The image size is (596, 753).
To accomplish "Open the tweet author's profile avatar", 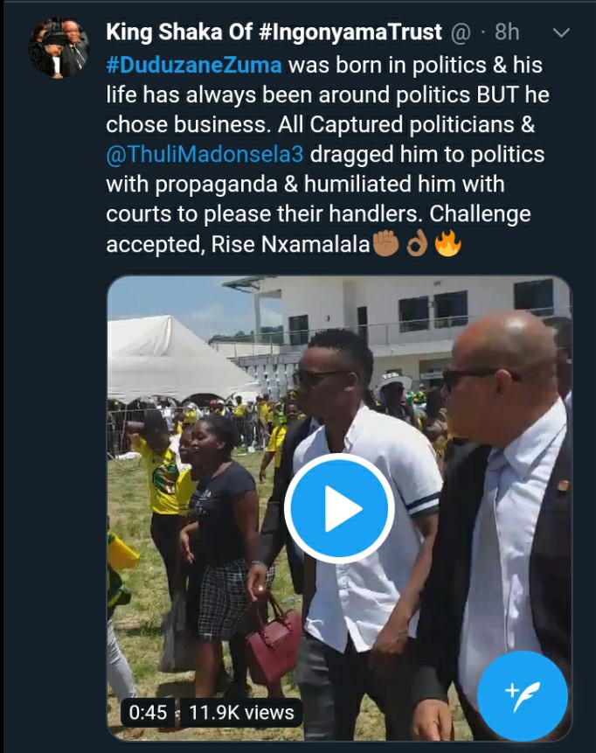I will 59,47.
